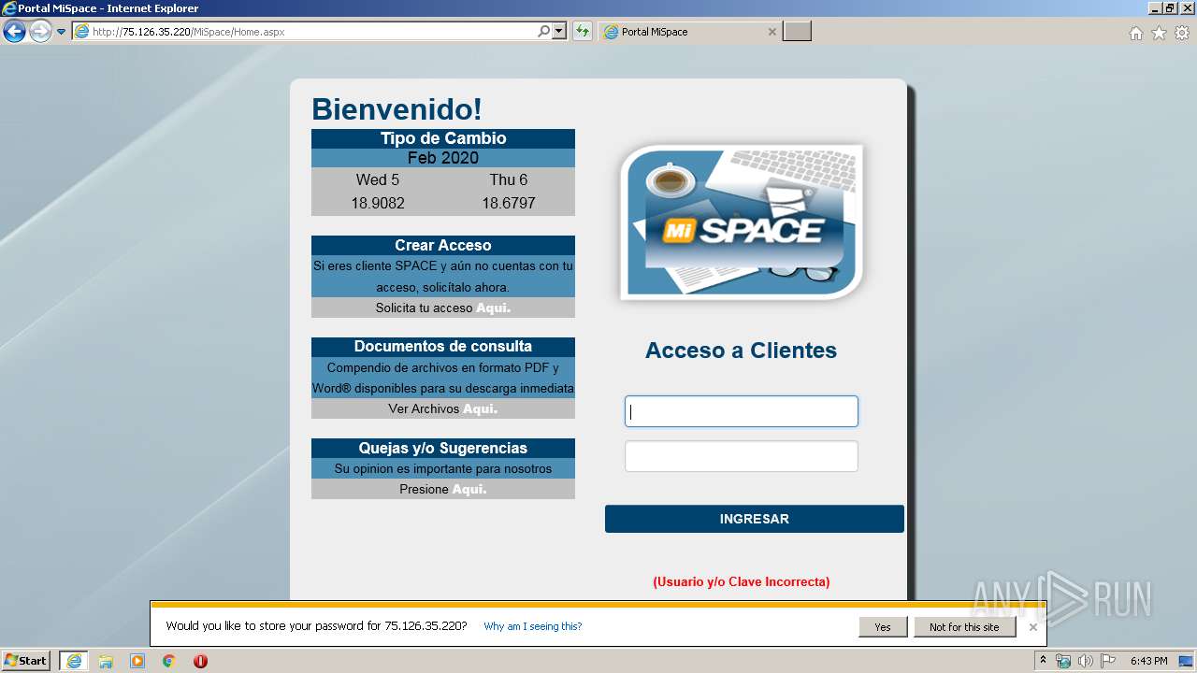This screenshot has height=673, width=1197.
Task: Open a new blank tab
Action: point(797,32)
